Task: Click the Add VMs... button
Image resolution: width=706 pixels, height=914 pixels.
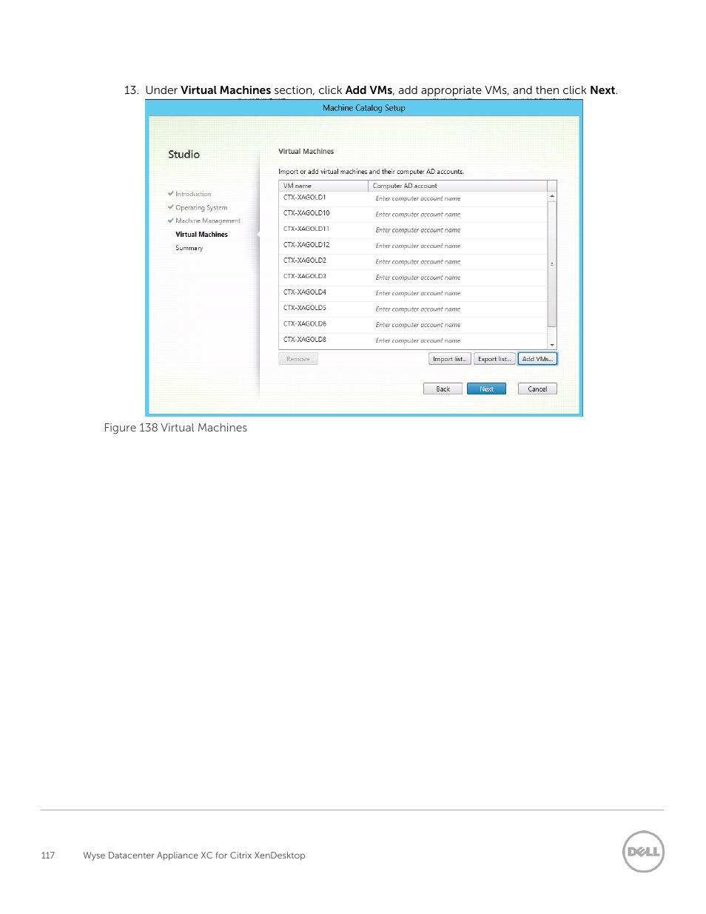Action: (x=537, y=359)
